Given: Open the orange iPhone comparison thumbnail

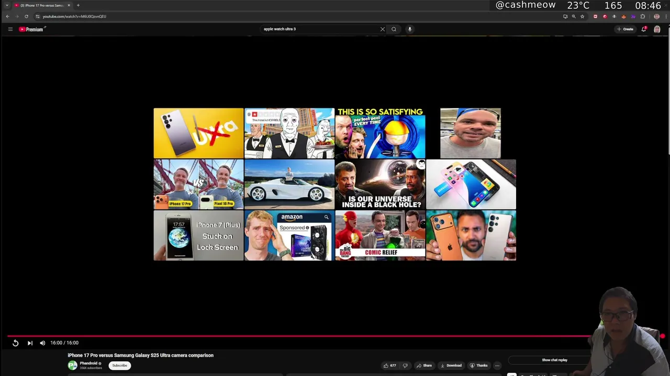Looking at the screenshot, I should (471, 236).
